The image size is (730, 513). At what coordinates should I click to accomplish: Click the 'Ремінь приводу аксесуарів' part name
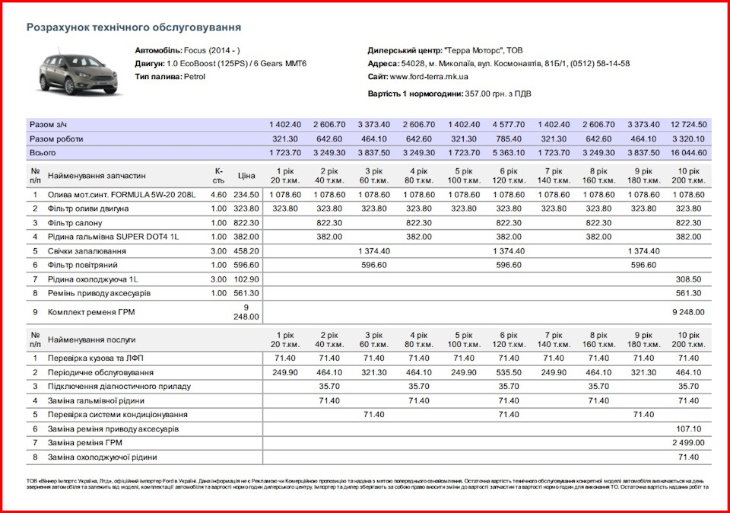(99, 293)
